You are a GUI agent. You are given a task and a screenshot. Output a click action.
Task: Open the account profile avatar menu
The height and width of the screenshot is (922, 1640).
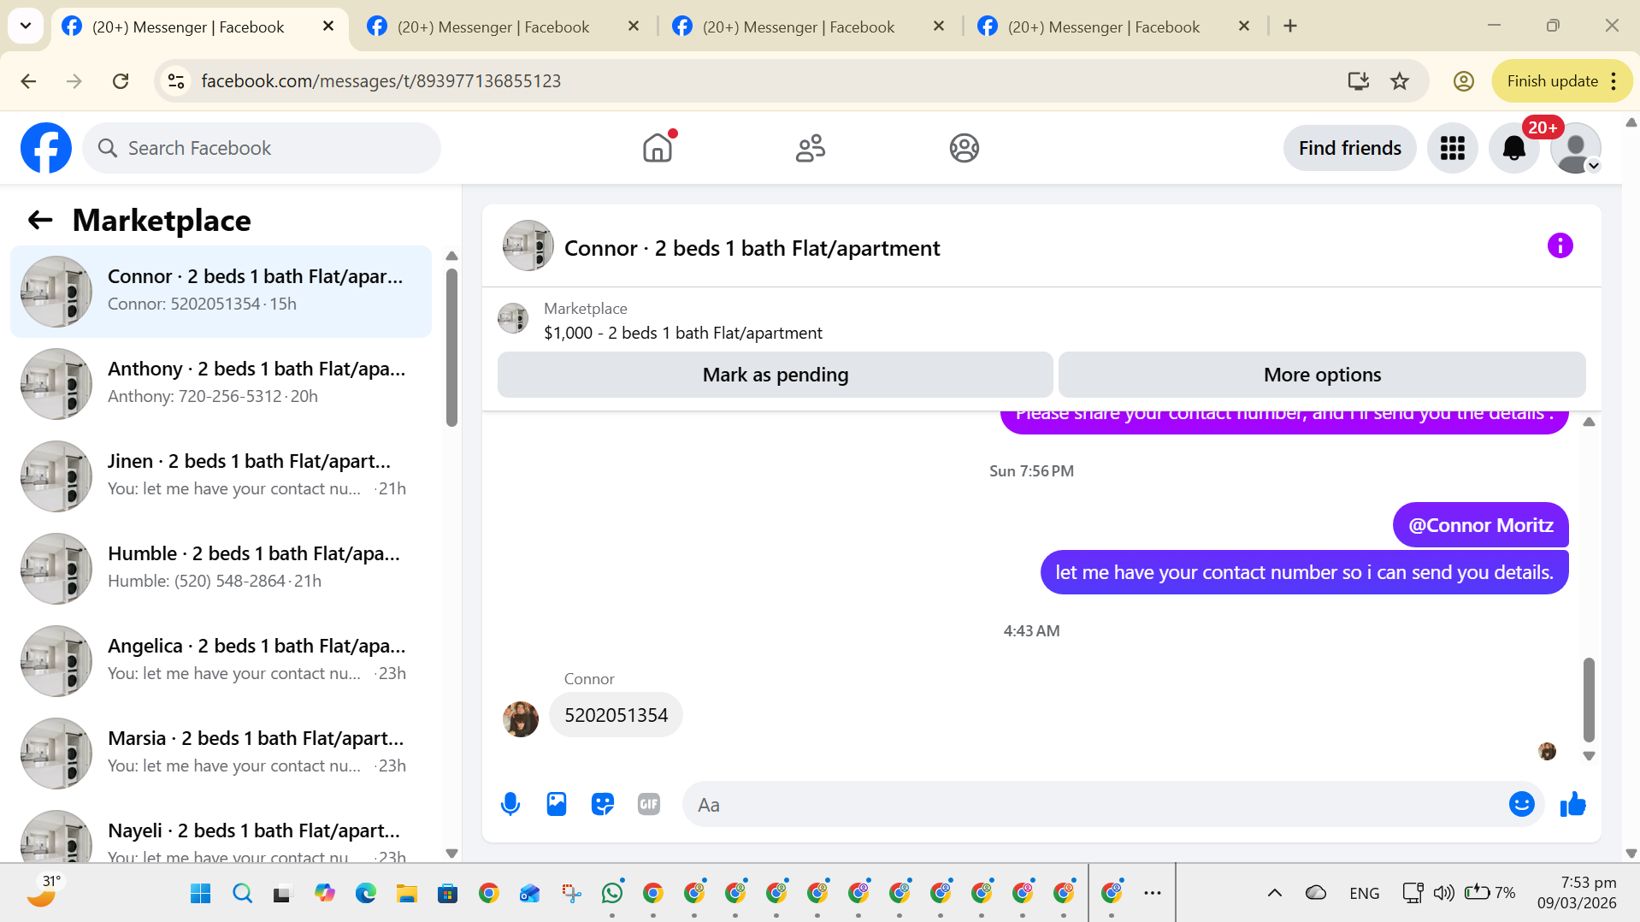point(1575,148)
